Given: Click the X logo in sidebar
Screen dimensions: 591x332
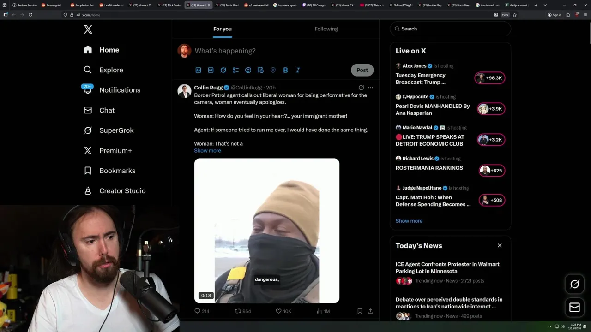Looking at the screenshot, I should (x=88, y=30).
